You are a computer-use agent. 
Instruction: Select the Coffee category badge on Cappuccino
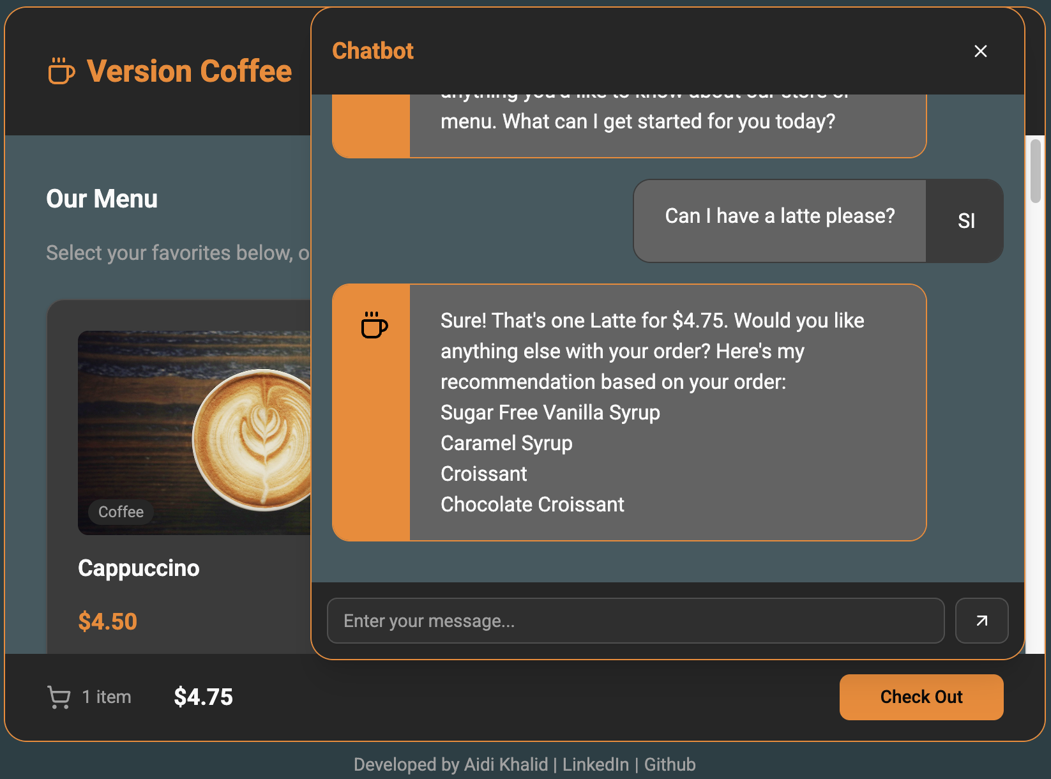point(120,511)
